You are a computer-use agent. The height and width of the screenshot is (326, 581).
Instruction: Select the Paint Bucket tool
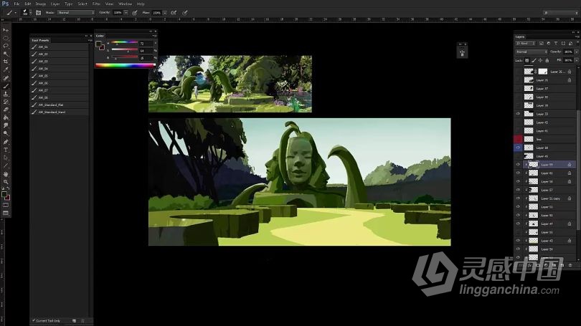coord(6,118)
